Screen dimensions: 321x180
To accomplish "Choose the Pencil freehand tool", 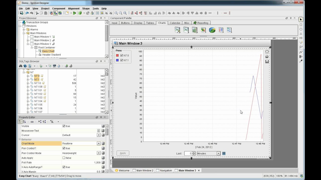I will [301, 42].
